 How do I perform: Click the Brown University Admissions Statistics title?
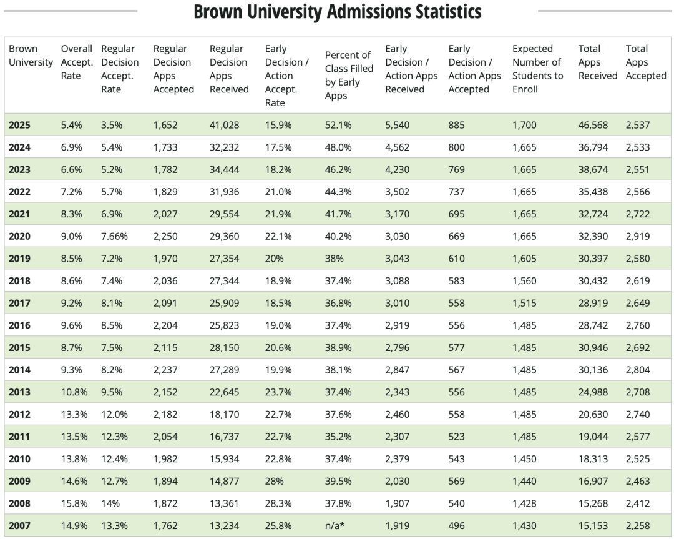click(337, 12)
